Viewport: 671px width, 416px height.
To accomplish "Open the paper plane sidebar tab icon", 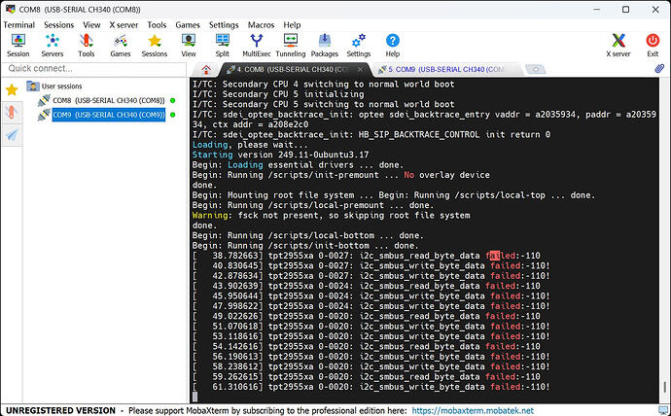I will 12,135.
